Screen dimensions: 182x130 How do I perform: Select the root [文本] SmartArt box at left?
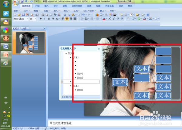coord(120,82)
